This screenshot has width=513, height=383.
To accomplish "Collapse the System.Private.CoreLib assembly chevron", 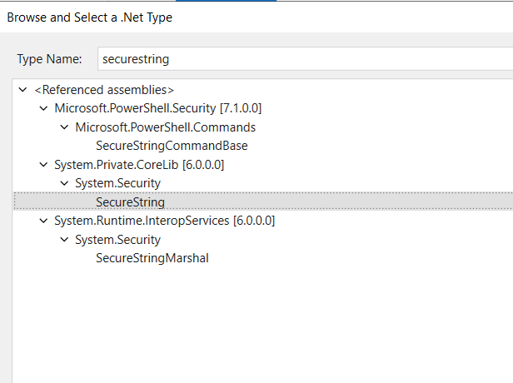I will [43, 165].
